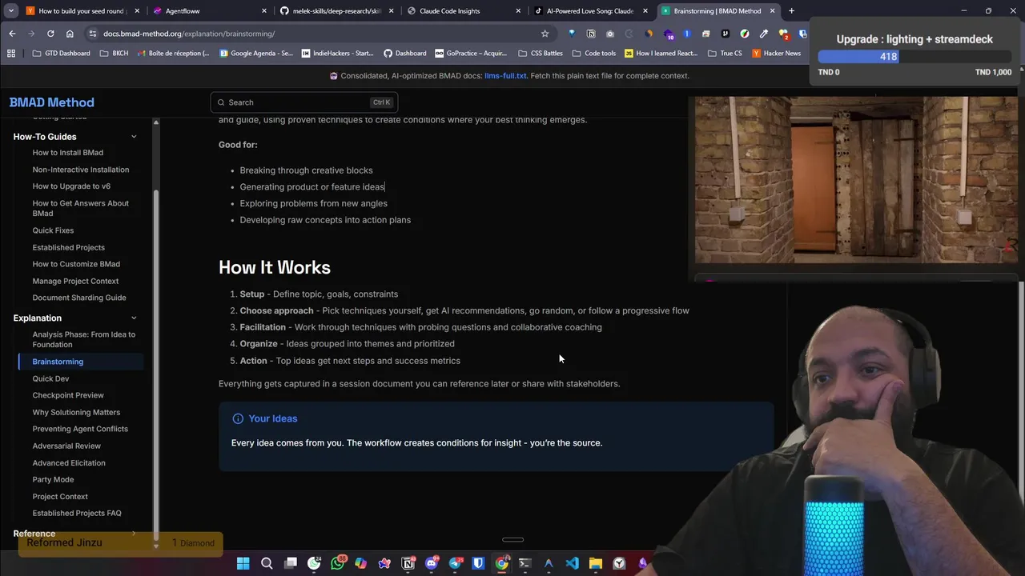Focus the docs Search box
The width and height of the screenshot is (1025, 576).
click(303, 102)
